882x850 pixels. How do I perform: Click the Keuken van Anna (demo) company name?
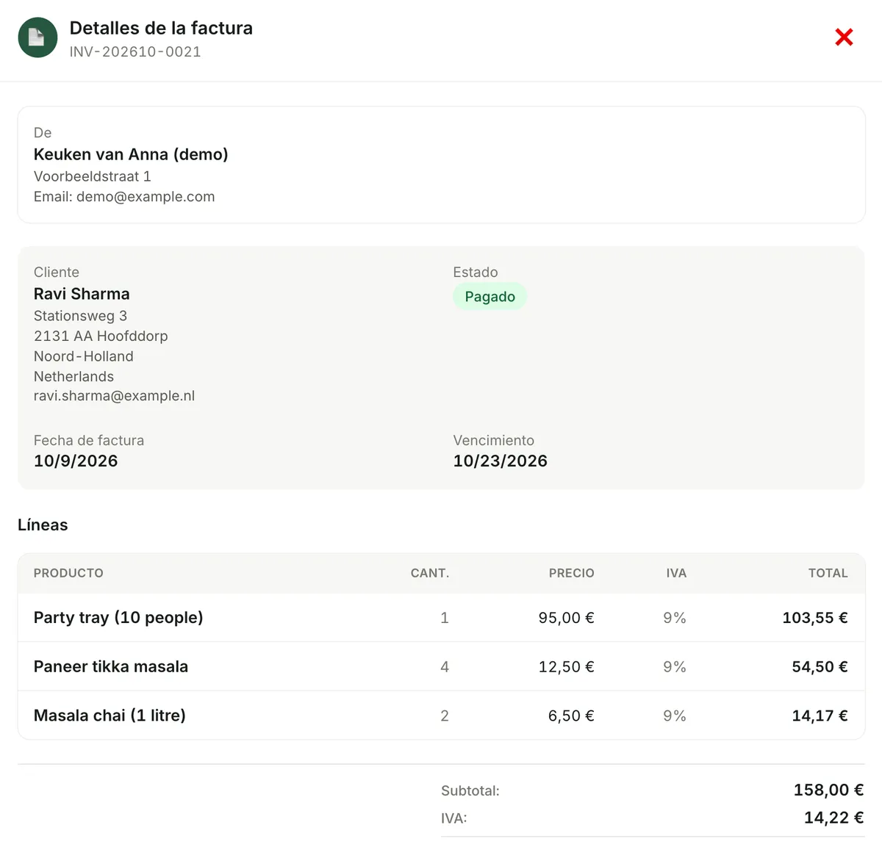click(x=131, y=154)
